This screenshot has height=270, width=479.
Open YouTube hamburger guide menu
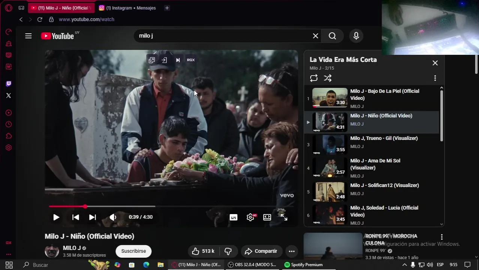(28, 36)
